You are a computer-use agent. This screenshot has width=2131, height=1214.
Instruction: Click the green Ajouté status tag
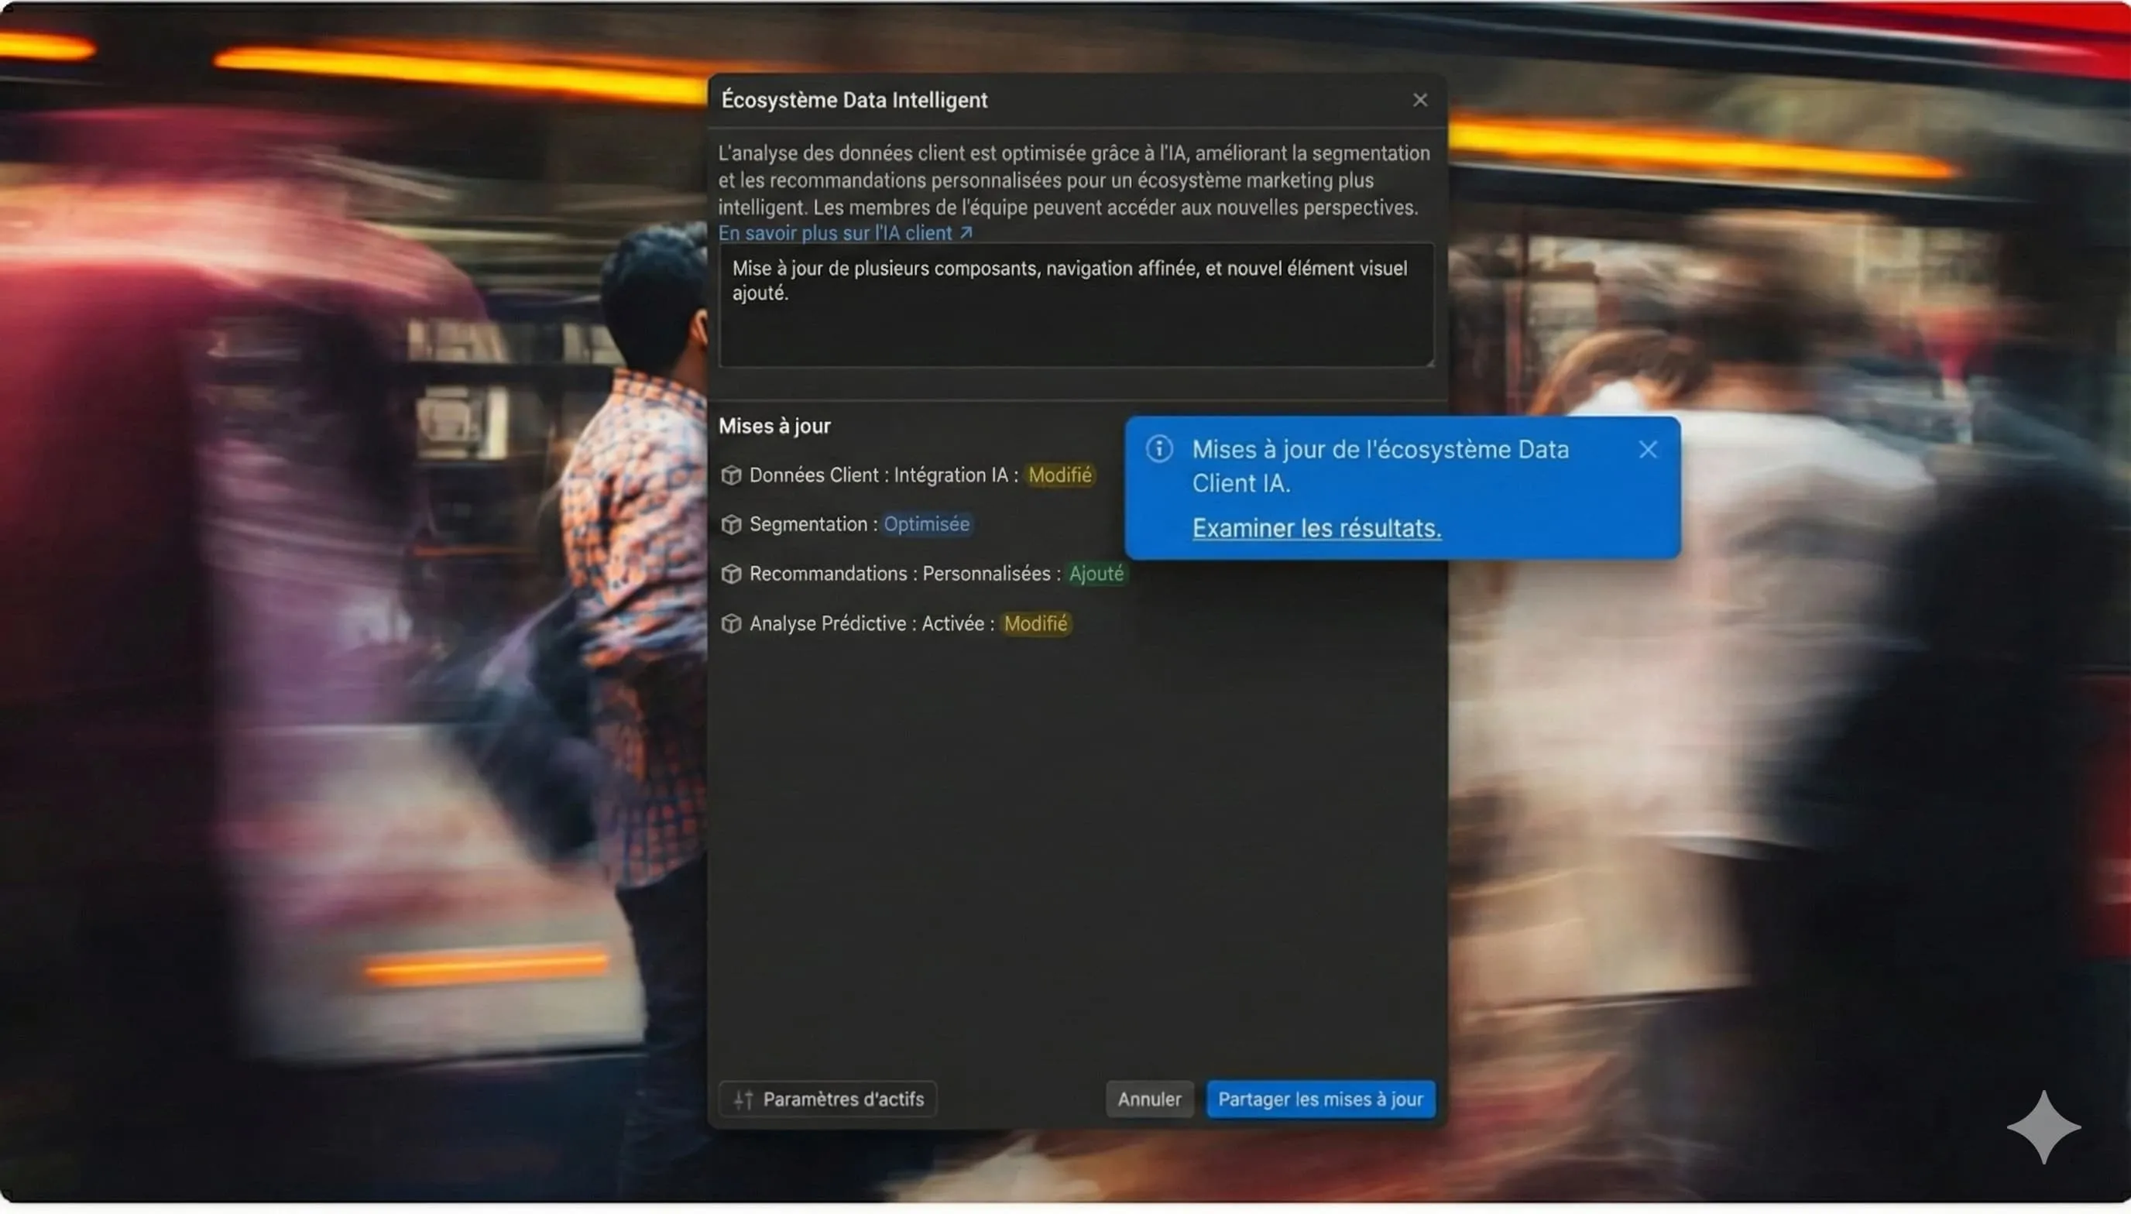pos(1096,574)
